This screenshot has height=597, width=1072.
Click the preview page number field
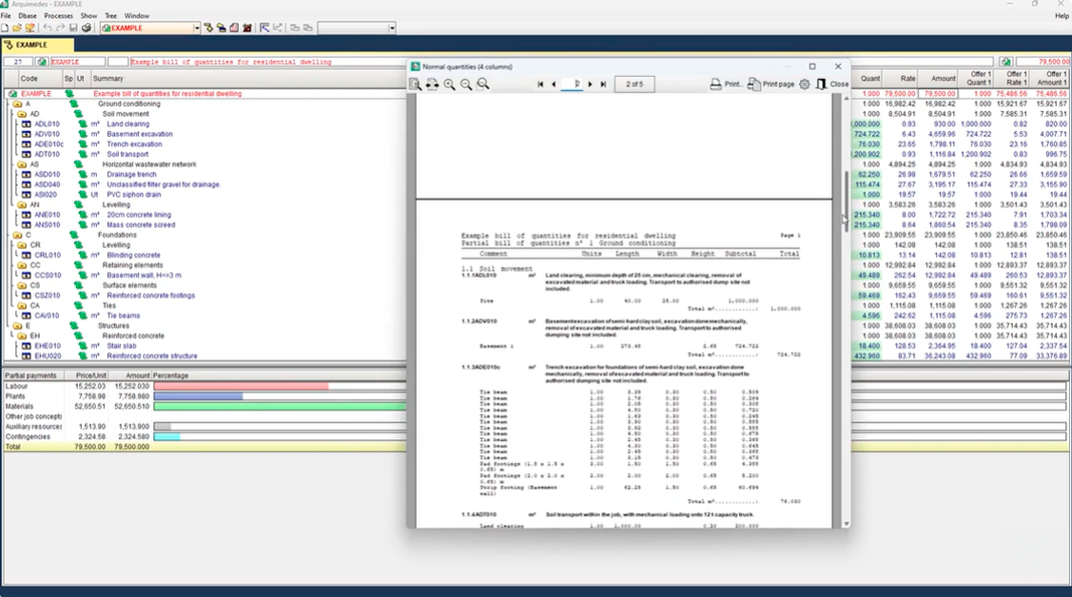[573, 85]
